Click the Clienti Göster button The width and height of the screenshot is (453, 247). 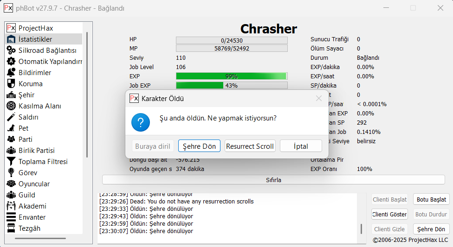[389, 214]
